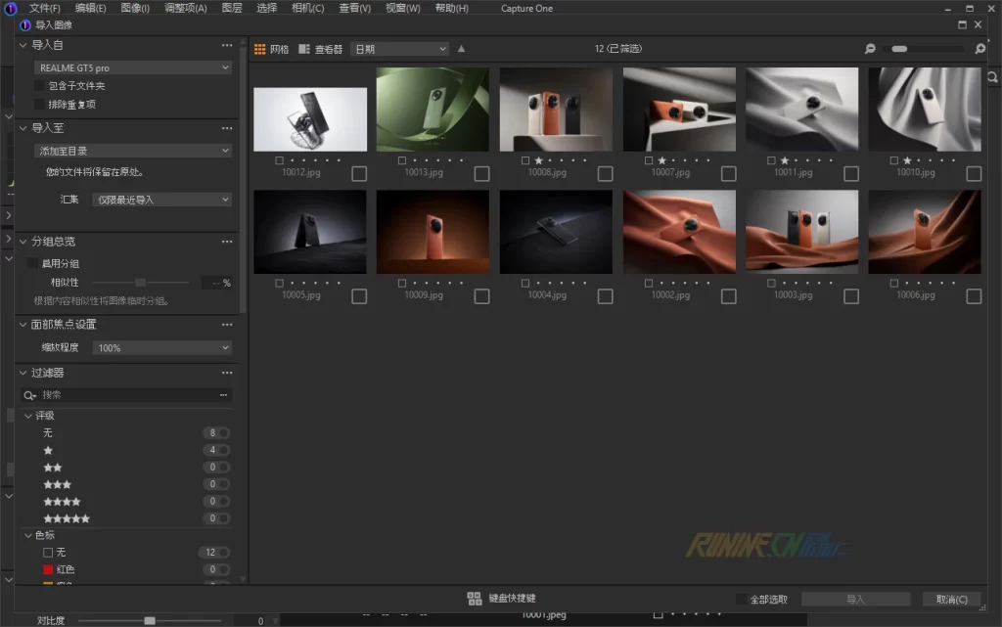Screen dimensions: 1002x627
Task: Click the keyboard shortcuts (键盘快捷键) icon
Action: [475, 599]
